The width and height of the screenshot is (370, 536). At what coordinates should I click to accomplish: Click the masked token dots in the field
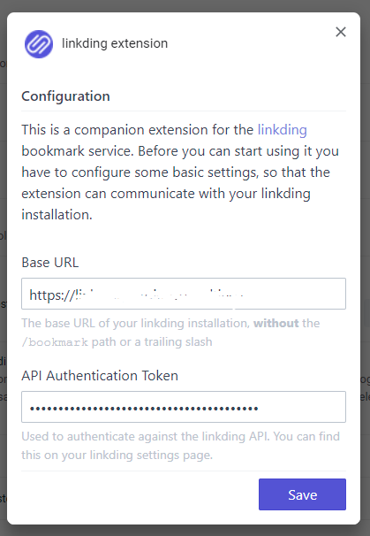point(144,408)
